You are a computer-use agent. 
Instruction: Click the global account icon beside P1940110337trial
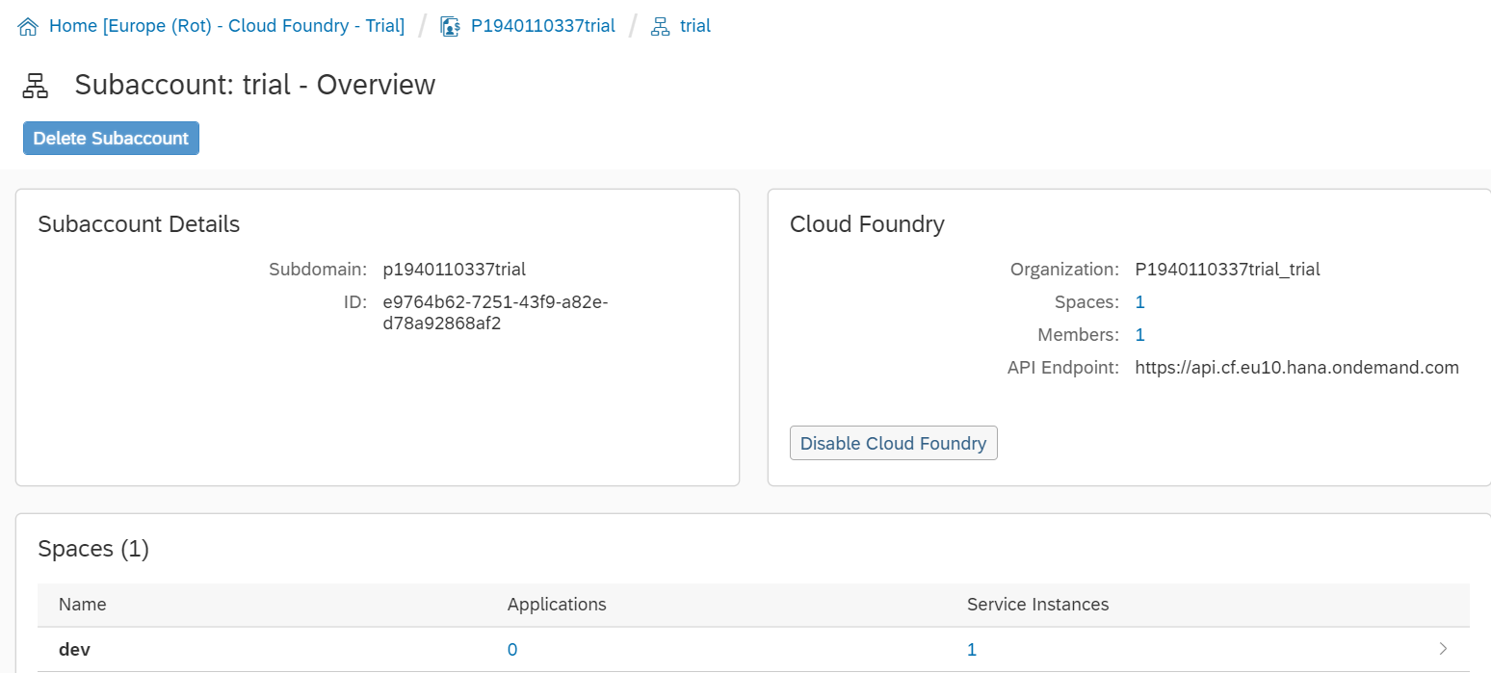[x=450, y=25]
